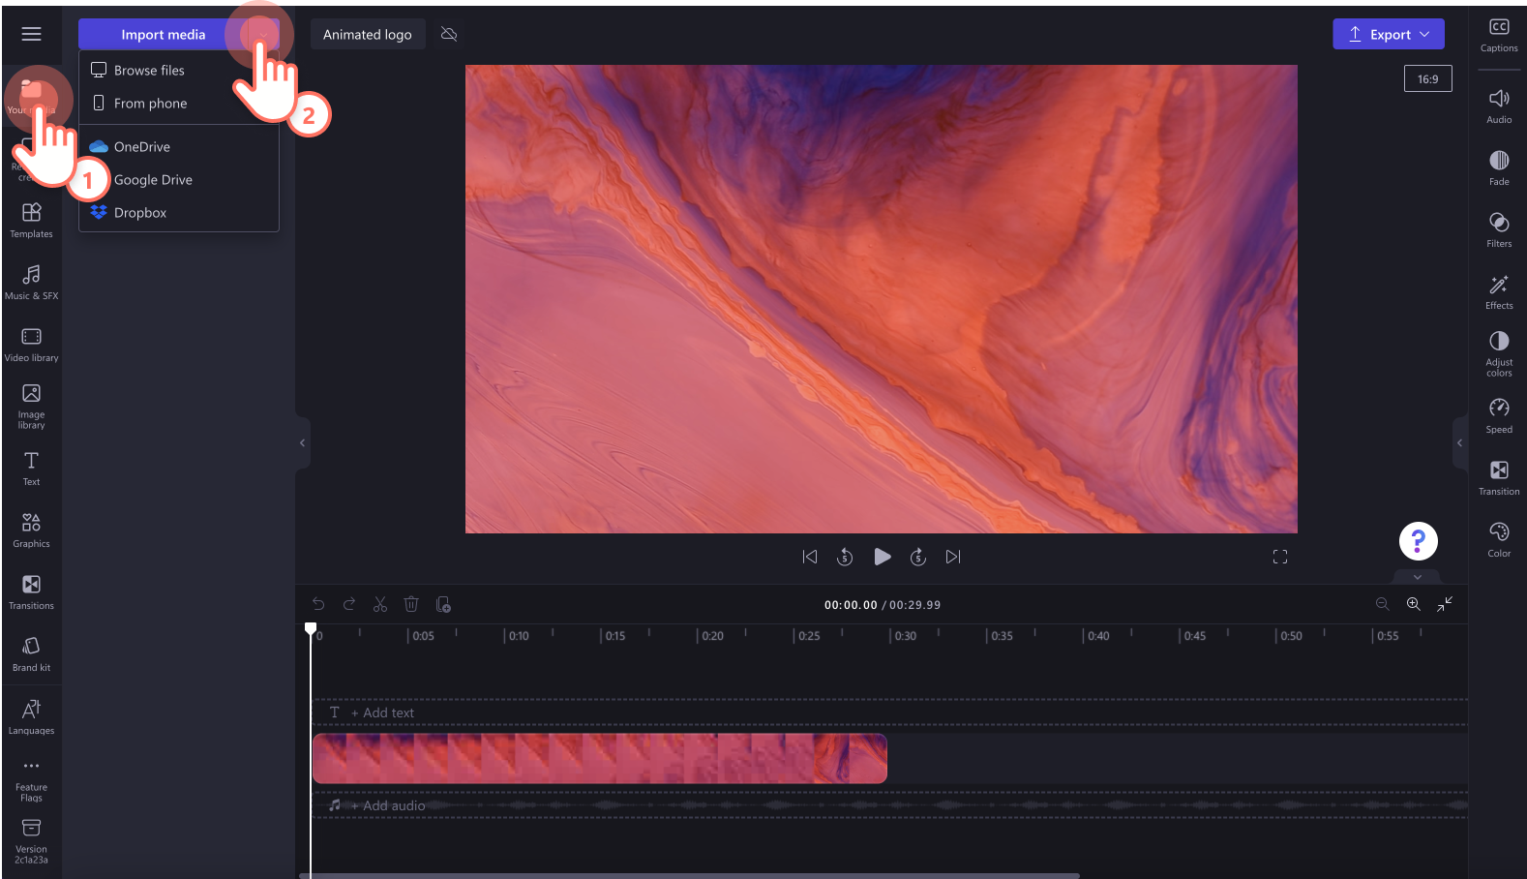Open the right-side Transition panel
The width and height of the screenshot is (1527, 879).
[x=1499, y=477]
